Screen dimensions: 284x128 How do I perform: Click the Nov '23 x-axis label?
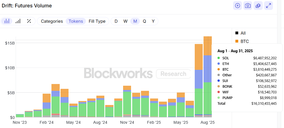[20, 122]
